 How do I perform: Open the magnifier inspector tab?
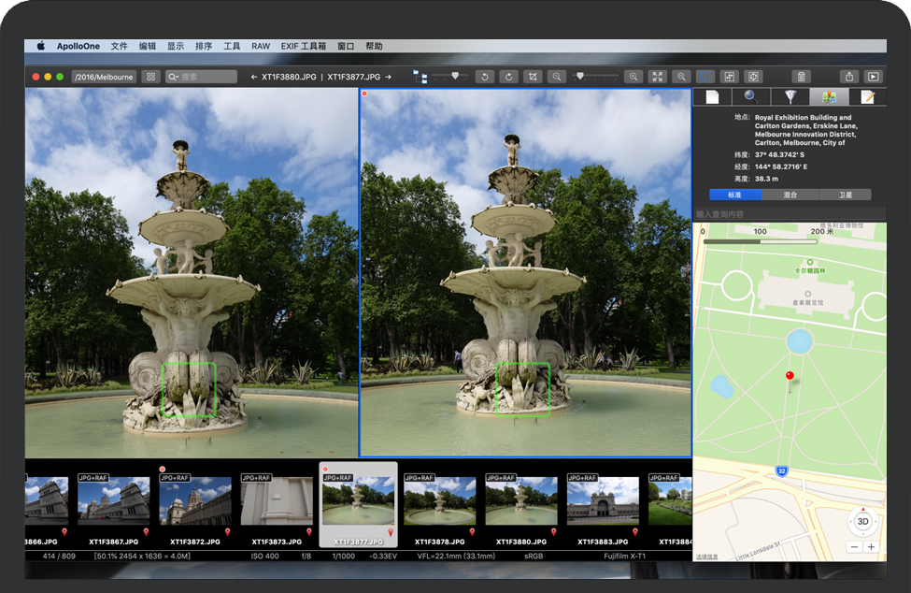tap(751, 96)
